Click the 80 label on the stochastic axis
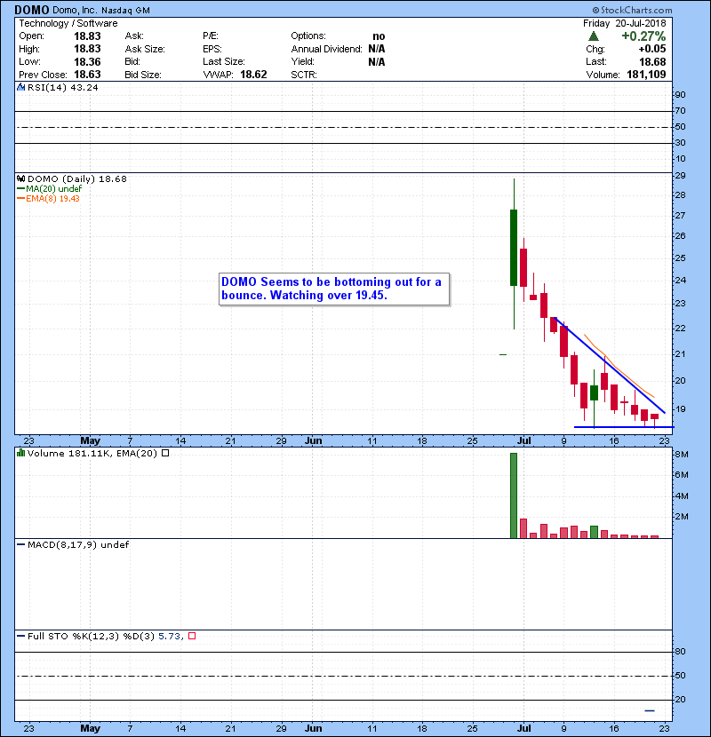 (x=681, y=652)
